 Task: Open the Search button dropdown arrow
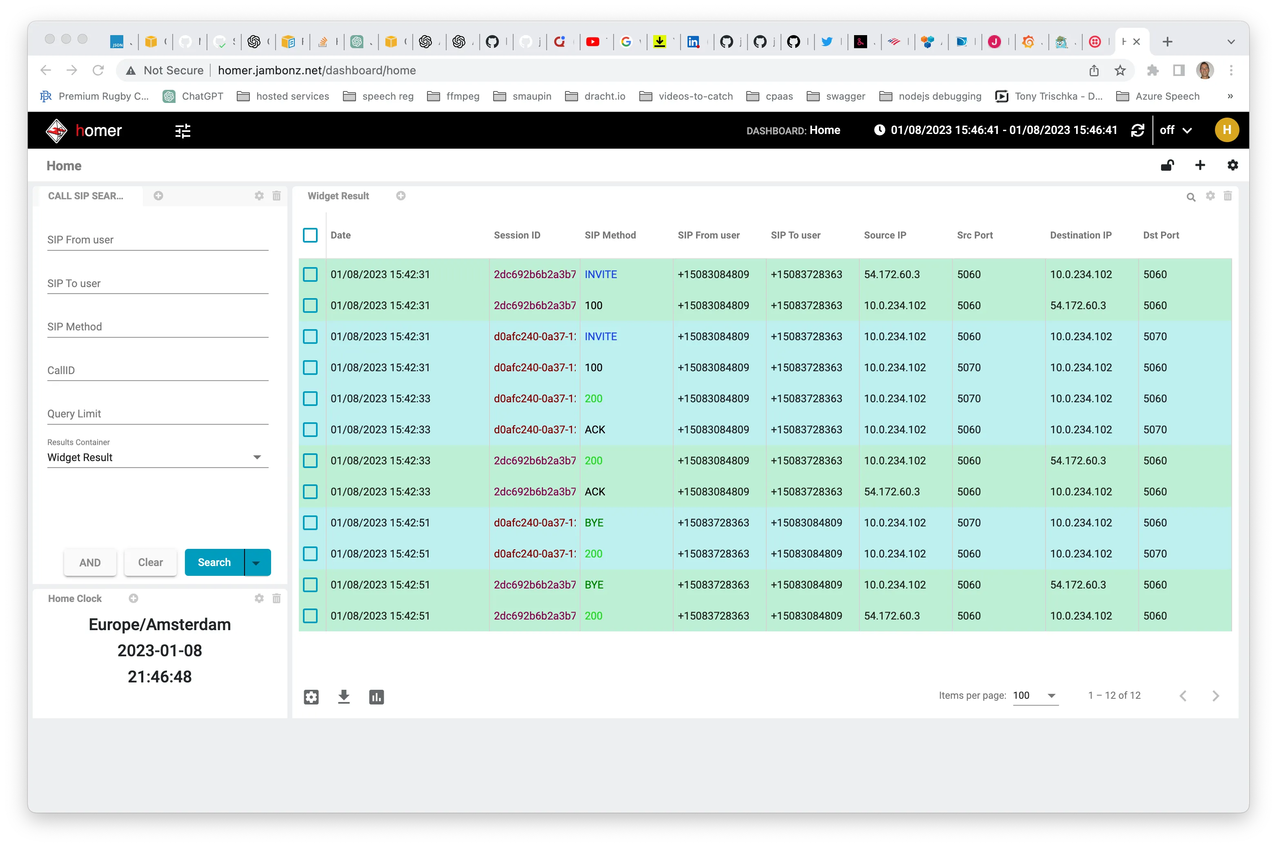pyautogui.click(x=257, y=563)
